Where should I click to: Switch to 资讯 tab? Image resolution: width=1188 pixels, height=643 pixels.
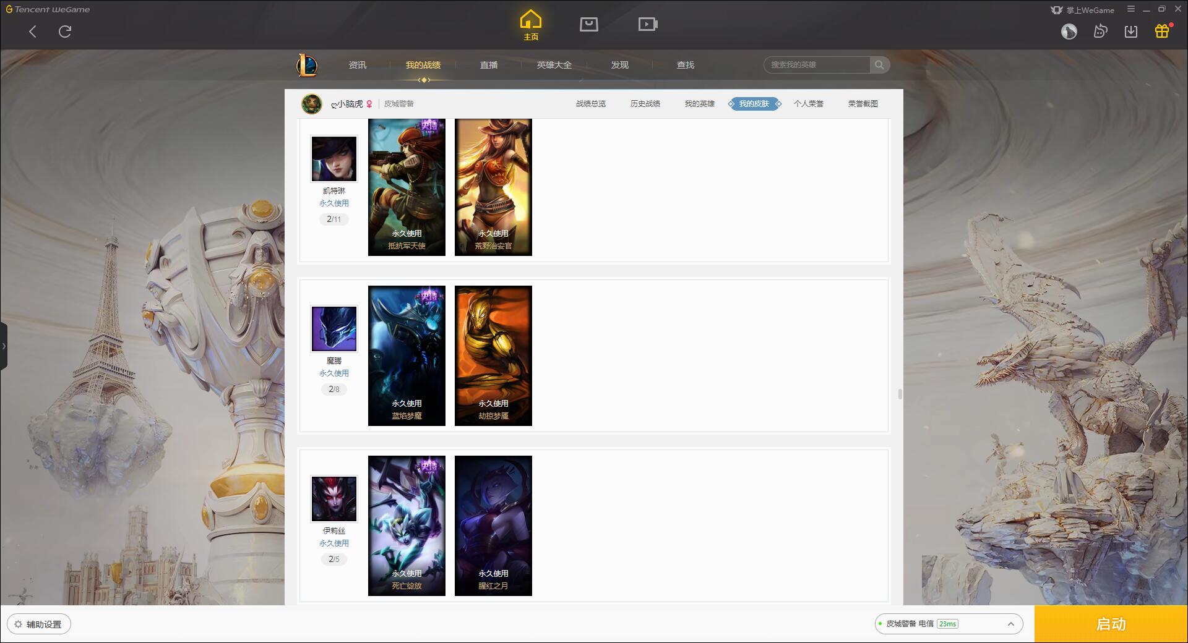click(x=358, y=65)
